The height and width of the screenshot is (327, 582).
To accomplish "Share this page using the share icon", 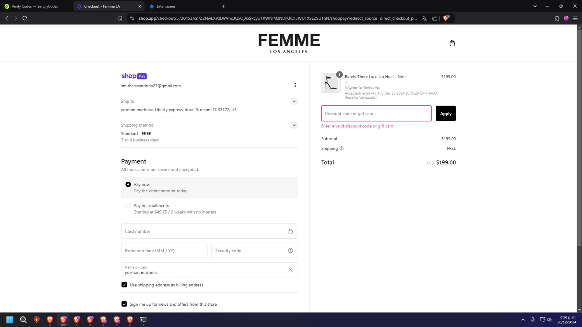I will pos(435,18).
